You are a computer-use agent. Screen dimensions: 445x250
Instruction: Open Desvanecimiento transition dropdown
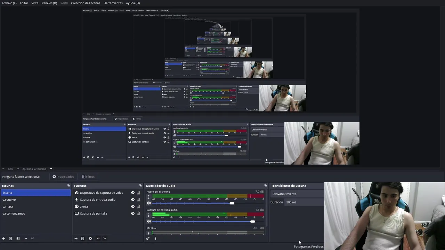click(x=297, y=194)
